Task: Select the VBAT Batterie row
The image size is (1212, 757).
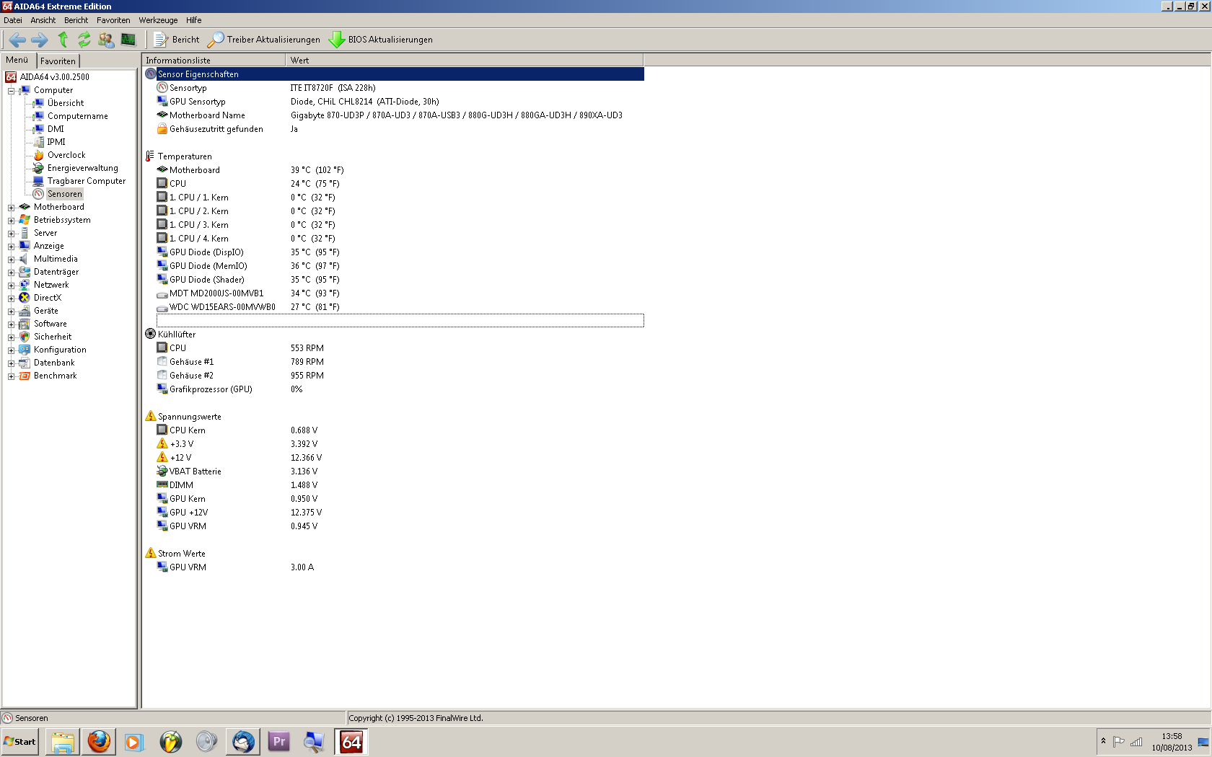Action: [x=393, y=472]
